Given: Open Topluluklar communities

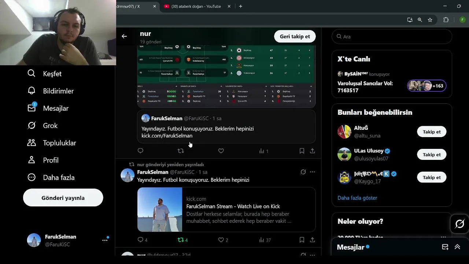Looking at the screenshot, I should point(52,143).
